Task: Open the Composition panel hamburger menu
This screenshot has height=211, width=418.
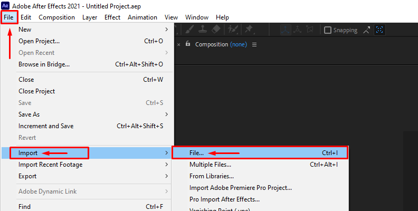Action: pos(254,45)
